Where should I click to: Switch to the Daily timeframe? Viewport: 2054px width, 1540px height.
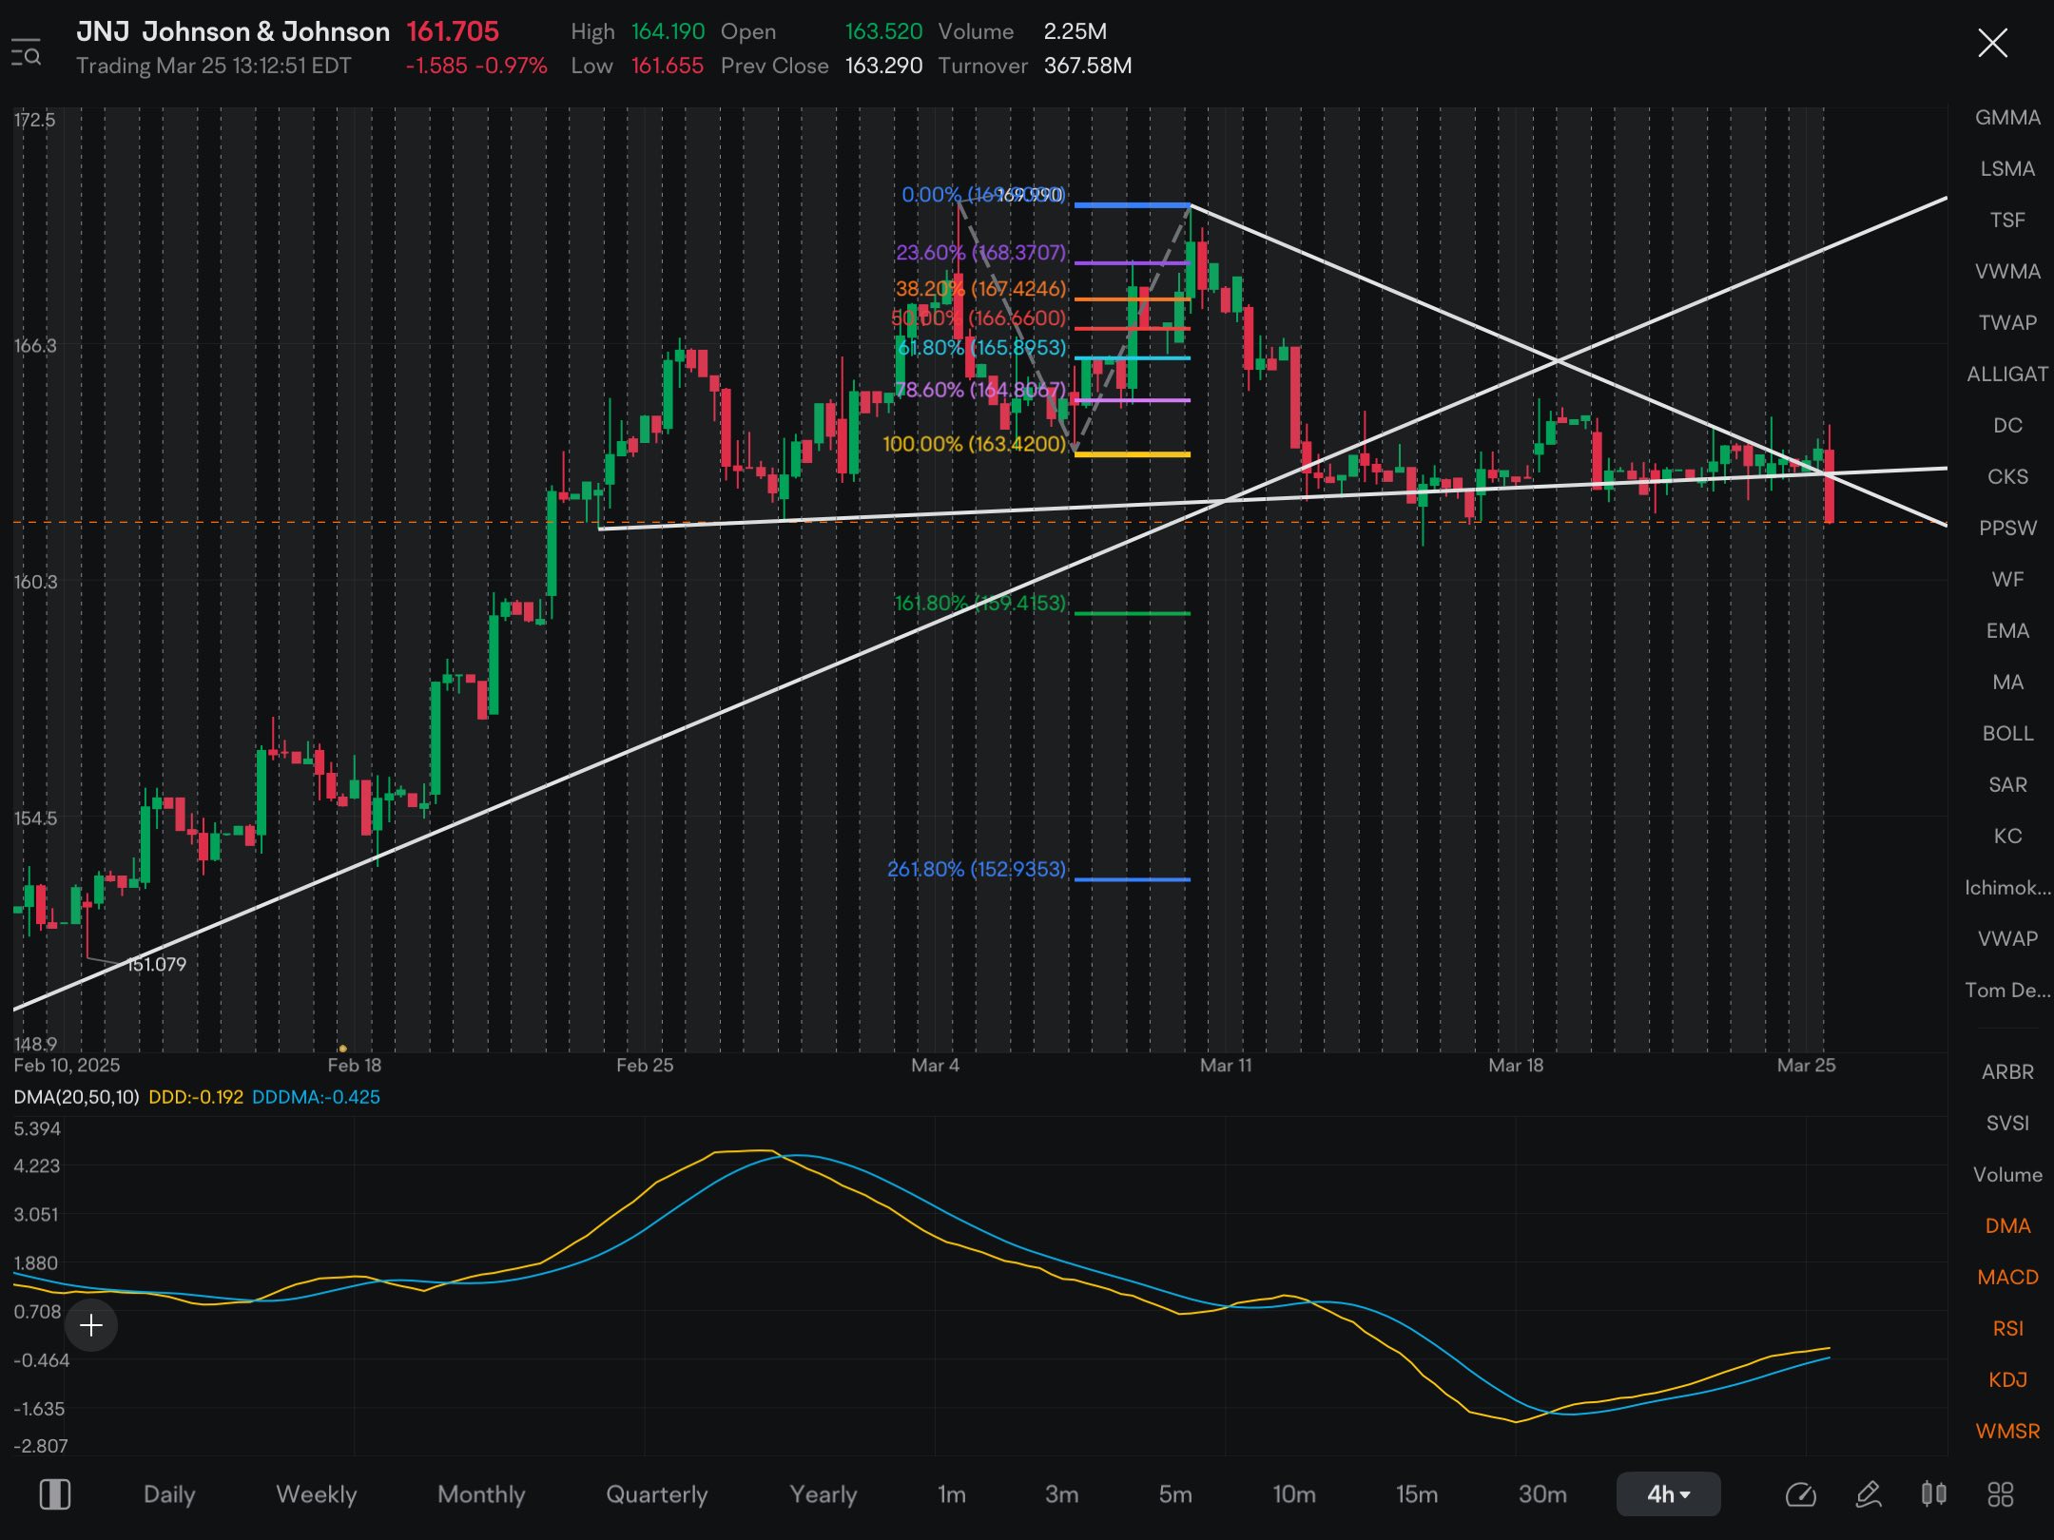pyautogui.click(x=169, y=1494)
